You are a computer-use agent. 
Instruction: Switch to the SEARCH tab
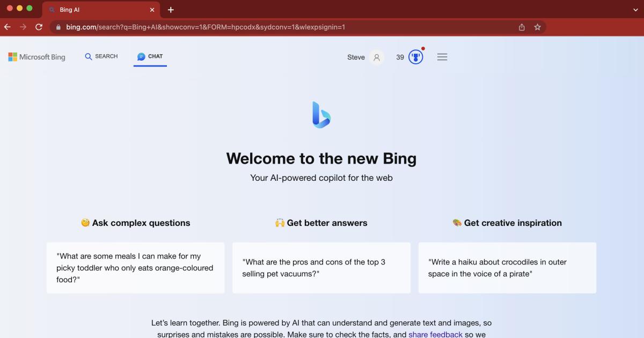tap(101, 56)
